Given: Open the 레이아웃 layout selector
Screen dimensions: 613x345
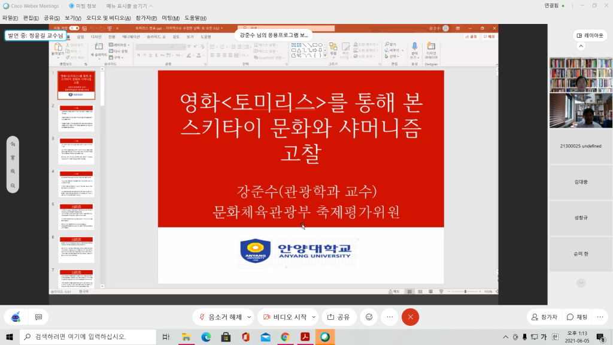Looking at the screenshot, I should pos(590,35).
